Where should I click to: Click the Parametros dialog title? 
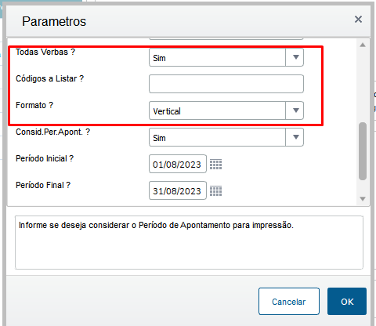(x=54, y=21)
